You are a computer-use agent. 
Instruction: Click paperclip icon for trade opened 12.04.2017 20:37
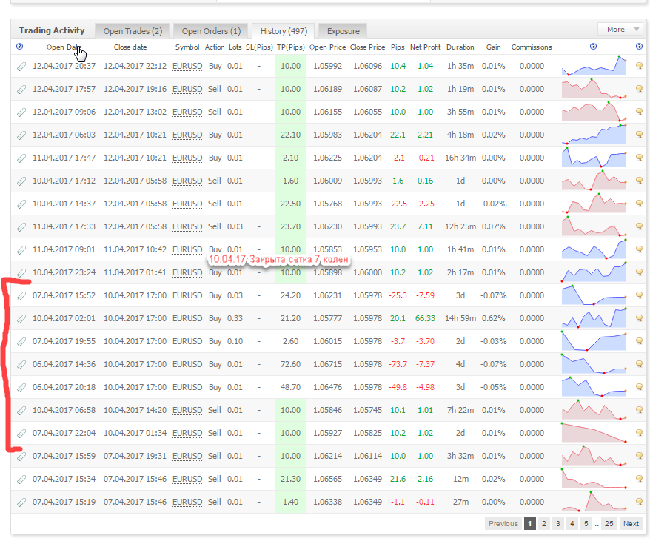(21, 67)
